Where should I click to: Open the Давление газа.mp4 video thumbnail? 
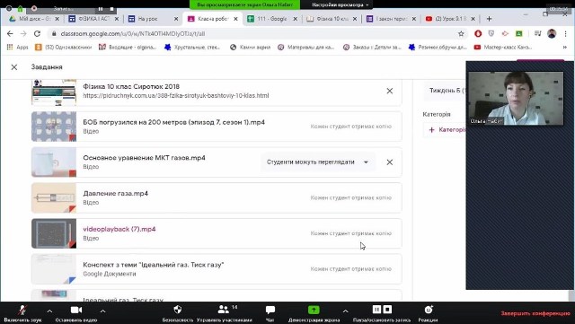pyautogui.click(x=54, y=198)
